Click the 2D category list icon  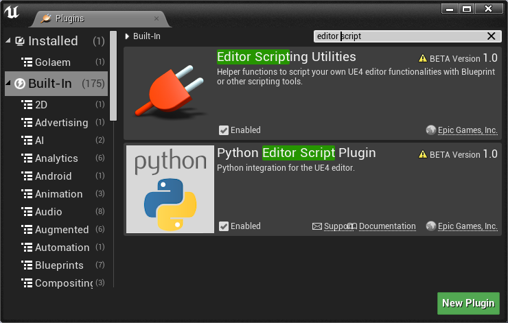[27, 104]
